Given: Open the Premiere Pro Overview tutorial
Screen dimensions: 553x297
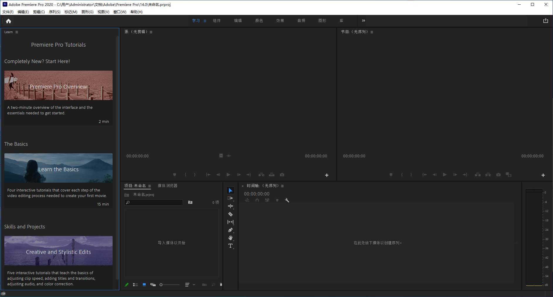Looking at the screenshot, I should [58, 85].
